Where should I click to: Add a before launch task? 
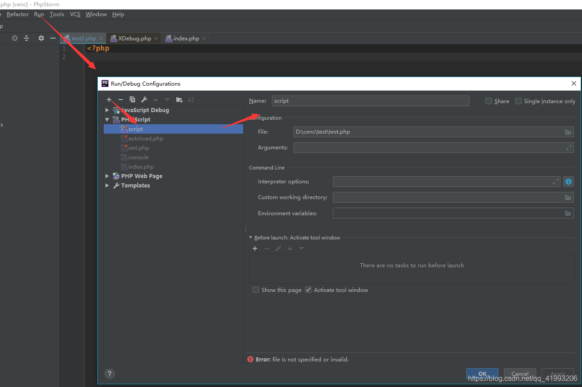(x=255, y=248)
